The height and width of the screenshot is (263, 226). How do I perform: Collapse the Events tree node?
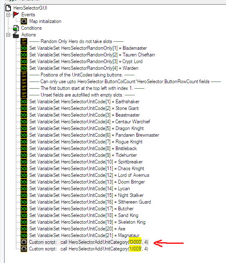[x=8, y=15]
